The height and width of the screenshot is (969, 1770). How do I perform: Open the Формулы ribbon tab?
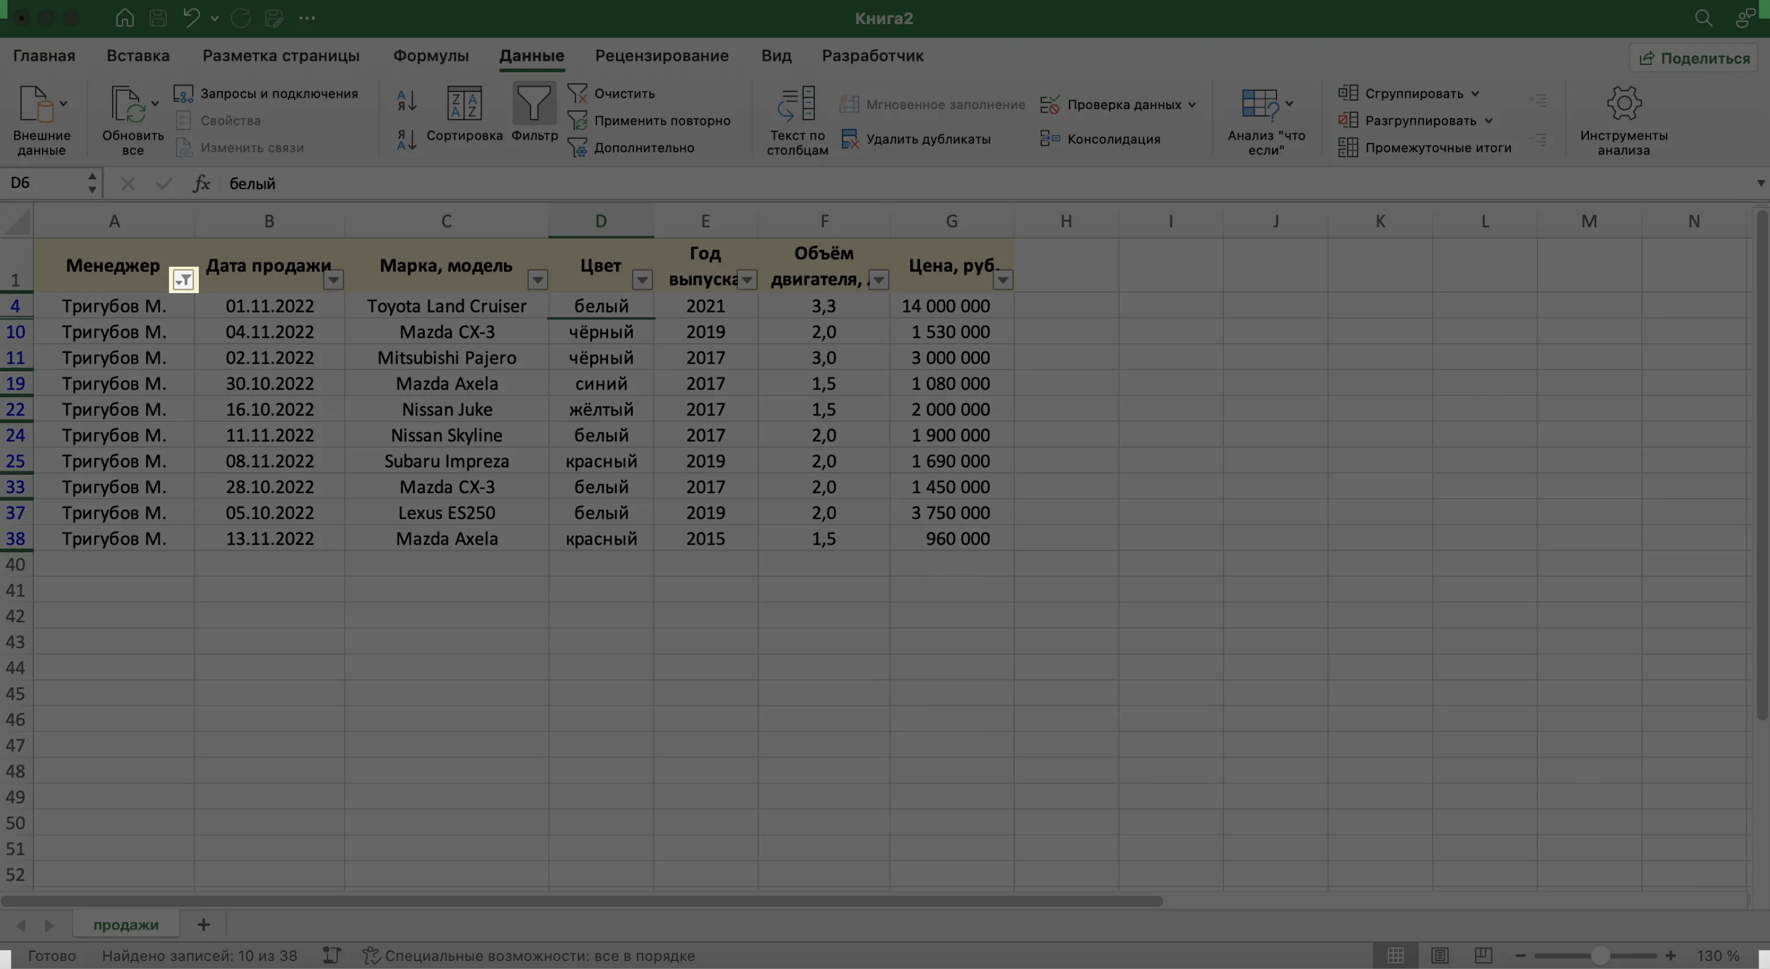[x=430, y=56]
